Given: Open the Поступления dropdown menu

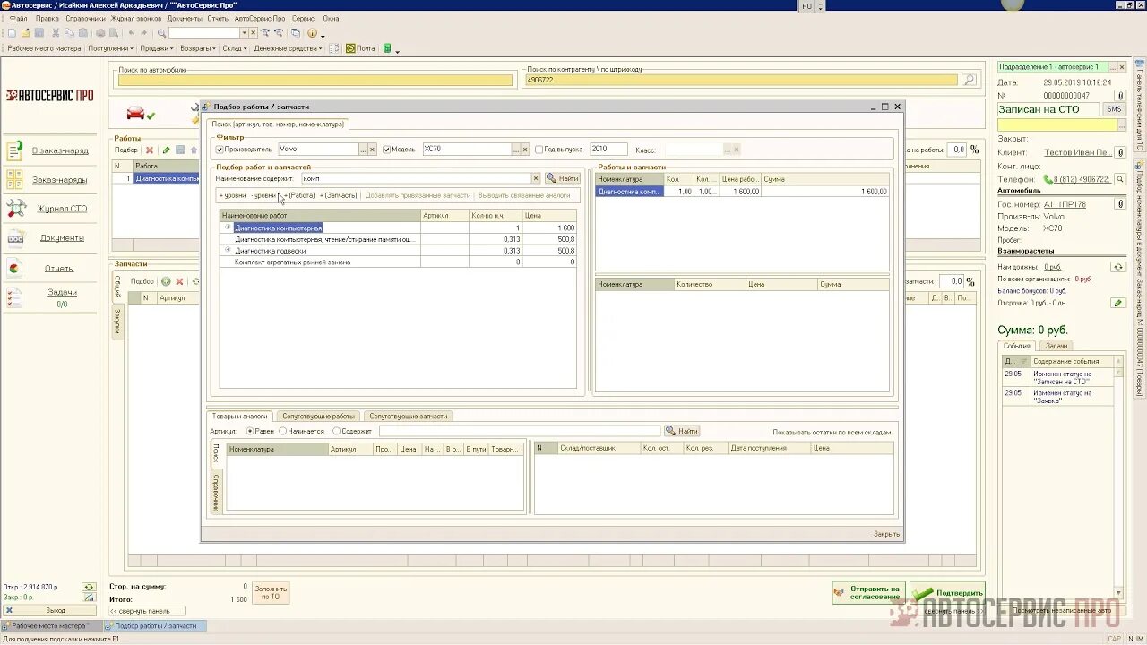Looking at the screenshot, I should pos(109,48).
